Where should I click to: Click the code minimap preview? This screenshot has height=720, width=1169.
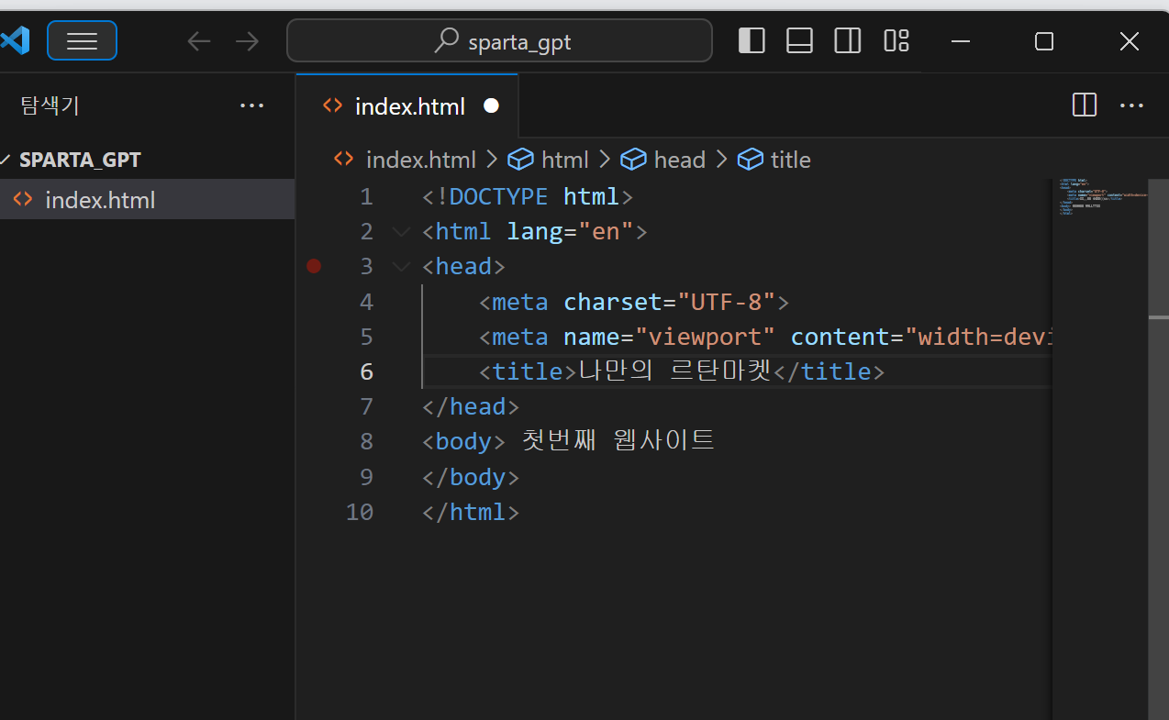[1101, 196]
